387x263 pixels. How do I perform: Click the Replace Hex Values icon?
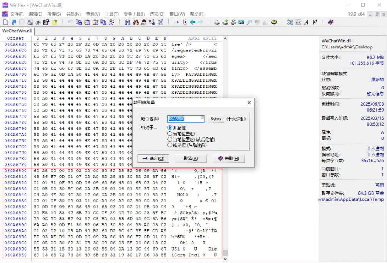[160, 22]
